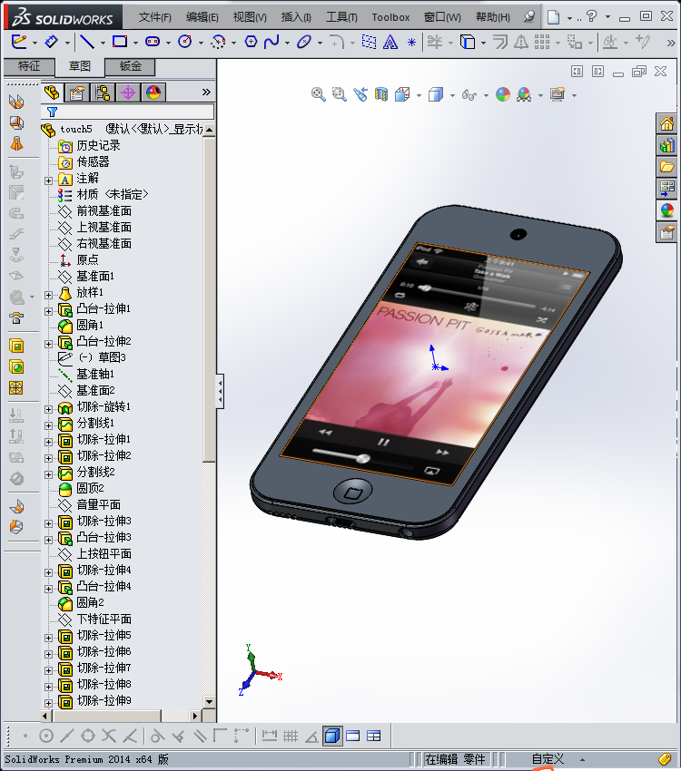Viewport: 681px width, 771px height.
Task: Open the DimXpertManager tab
Action: point(128,93)
